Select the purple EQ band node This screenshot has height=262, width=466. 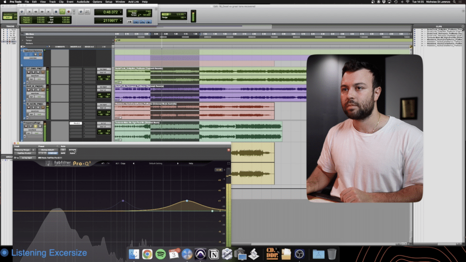click(x=123, y=201)
